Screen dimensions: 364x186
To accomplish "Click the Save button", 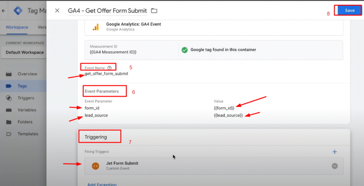I will [350, 10].
